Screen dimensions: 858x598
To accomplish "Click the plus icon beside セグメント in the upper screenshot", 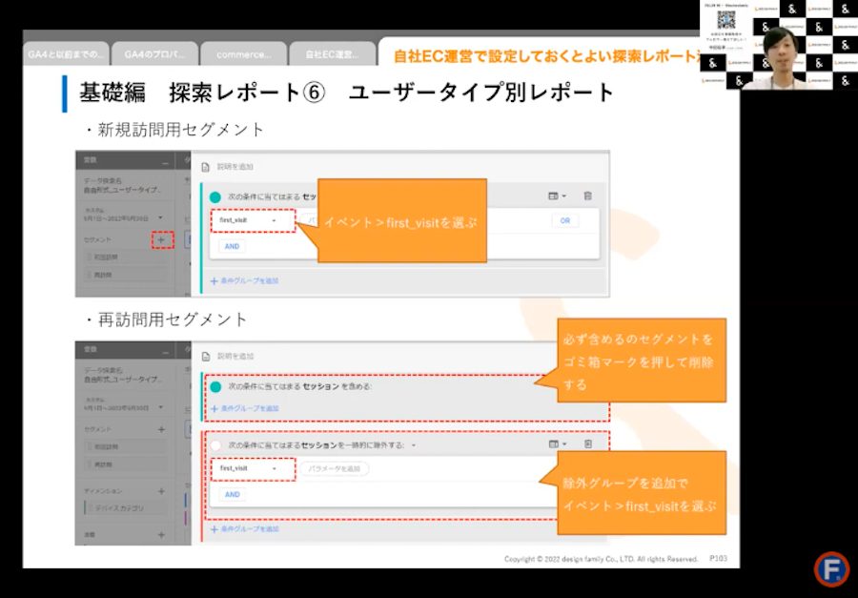I will (161, 239).
